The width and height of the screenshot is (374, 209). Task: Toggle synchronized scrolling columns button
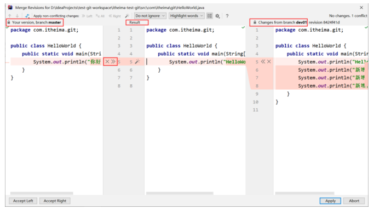tap(209, 16)
